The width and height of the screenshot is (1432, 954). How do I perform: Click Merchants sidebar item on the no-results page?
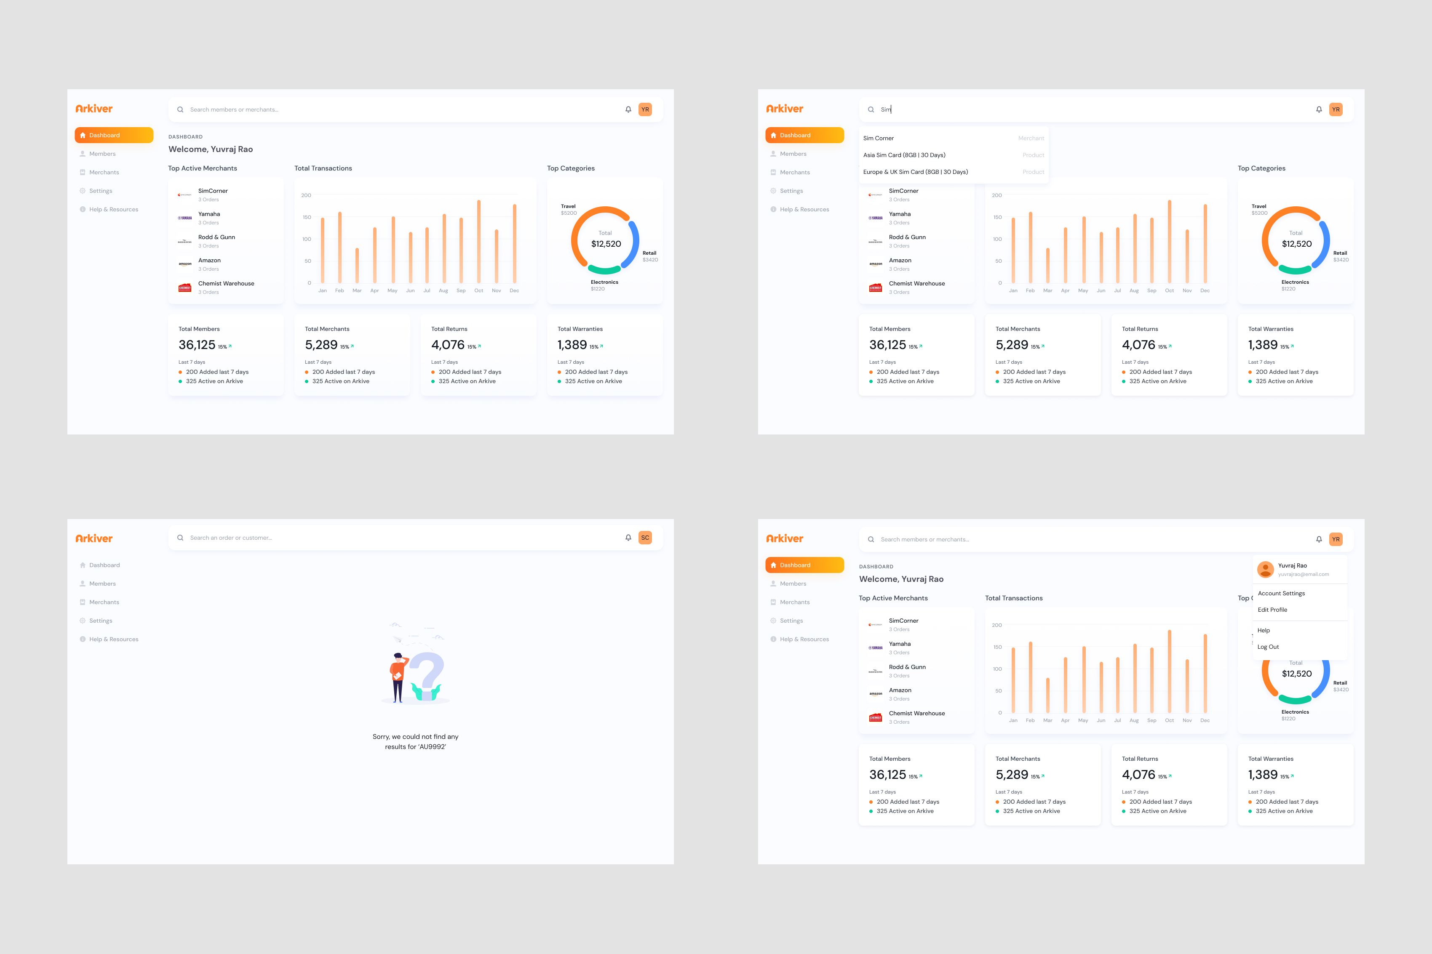point(104,602)
